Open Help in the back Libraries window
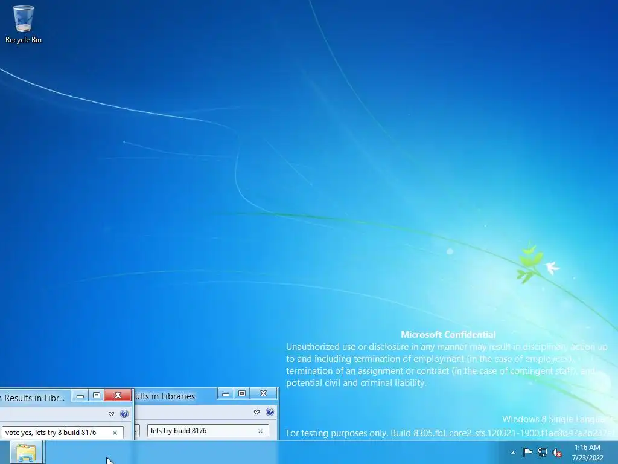This screenshot has height=464, width=618. tap(270, 412)
